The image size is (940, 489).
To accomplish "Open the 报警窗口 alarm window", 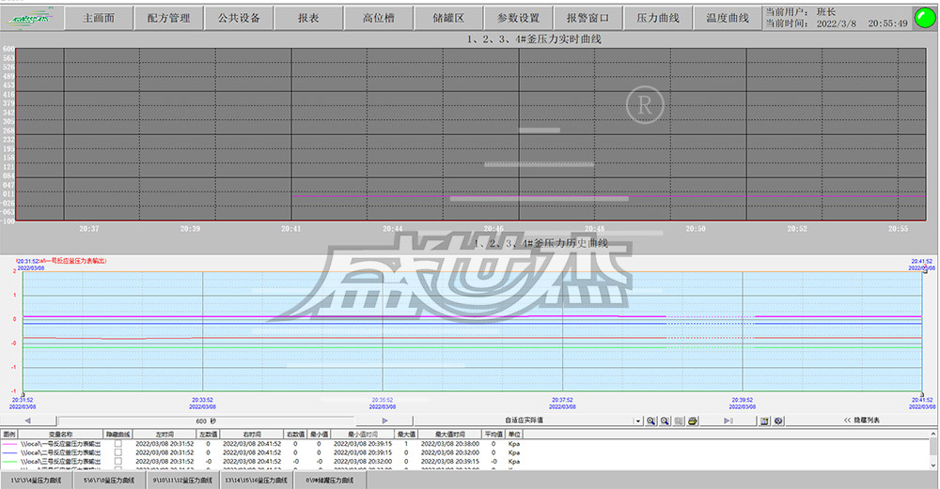I will pos(587,18).
